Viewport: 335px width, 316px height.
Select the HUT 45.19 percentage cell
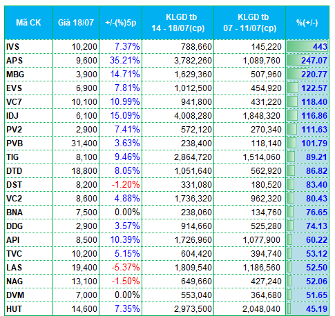click(307, 309)
